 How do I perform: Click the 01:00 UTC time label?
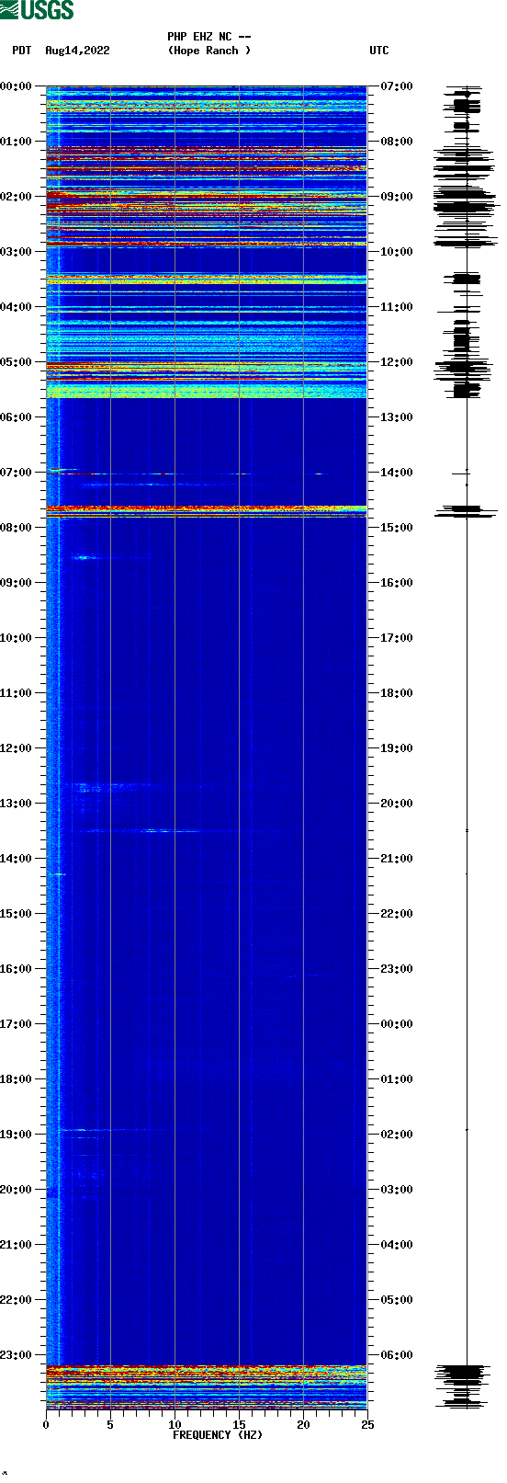tap(397, 1079)
